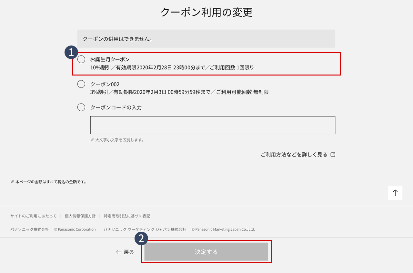Open the 特定商取引法に基づく表記 footer link

127,216
